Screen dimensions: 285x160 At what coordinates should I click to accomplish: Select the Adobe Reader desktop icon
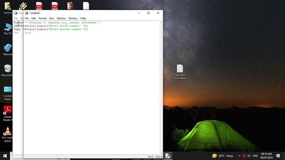pyautogui.click(x=8, y=114)
